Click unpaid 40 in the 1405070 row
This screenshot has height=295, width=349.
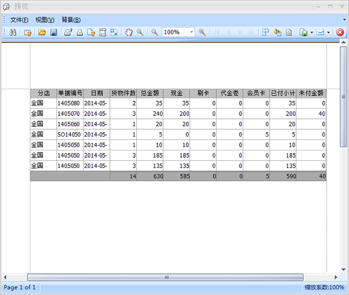[x=311, y=114]
